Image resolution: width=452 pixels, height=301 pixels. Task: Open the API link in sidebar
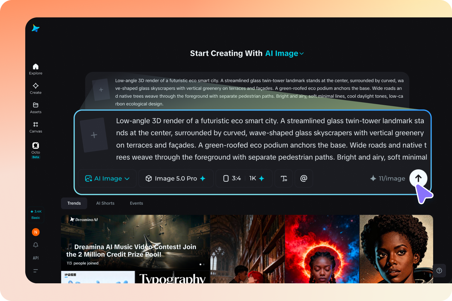pos(35,258)
